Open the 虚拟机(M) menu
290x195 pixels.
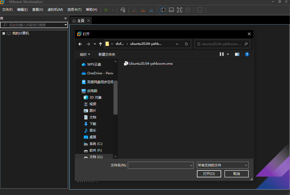[55, 10]
